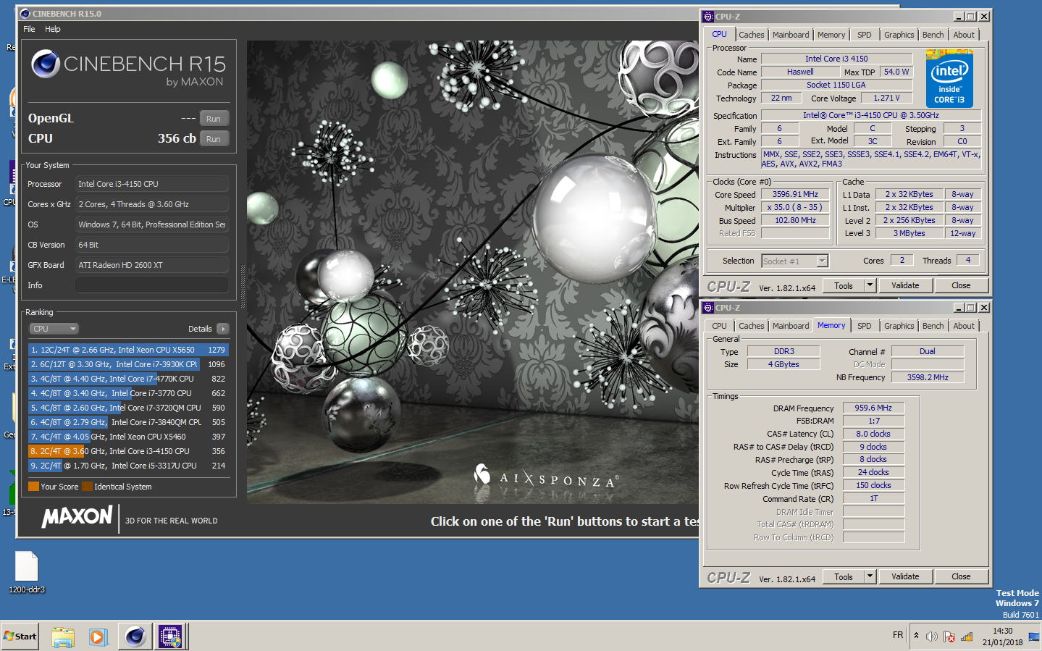Open the CPU ranking type dropdown
The height and width of the screenshot is (651, 1042).
click(54, 329)
